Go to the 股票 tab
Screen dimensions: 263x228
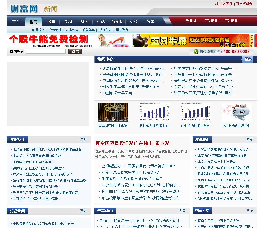pos(51,22)
